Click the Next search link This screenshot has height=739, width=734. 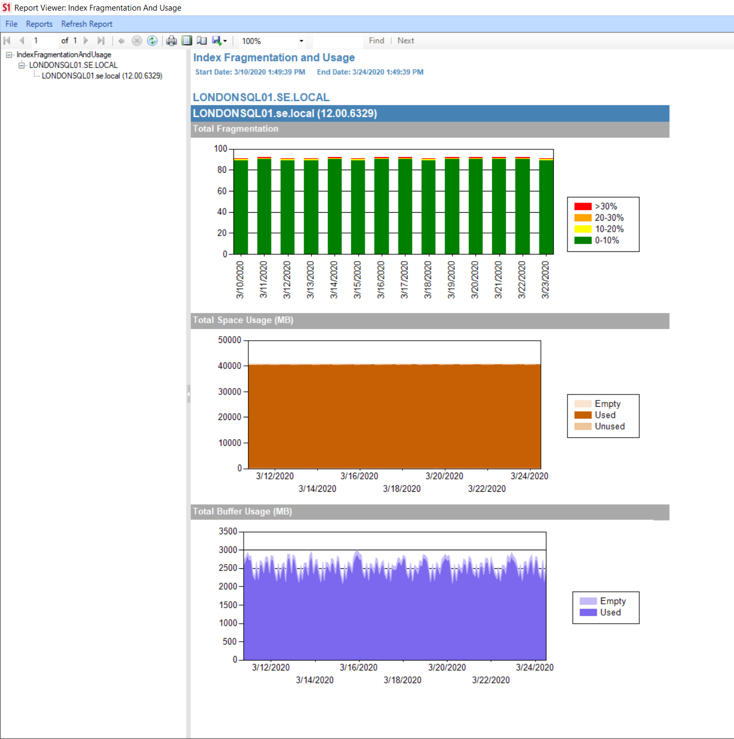click(405, 40)
